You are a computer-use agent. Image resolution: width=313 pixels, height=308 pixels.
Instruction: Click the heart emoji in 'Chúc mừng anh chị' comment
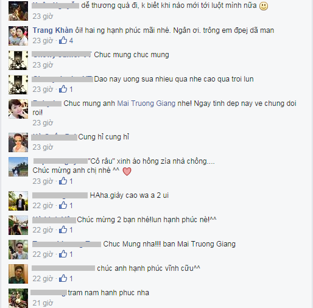[127, 172]
